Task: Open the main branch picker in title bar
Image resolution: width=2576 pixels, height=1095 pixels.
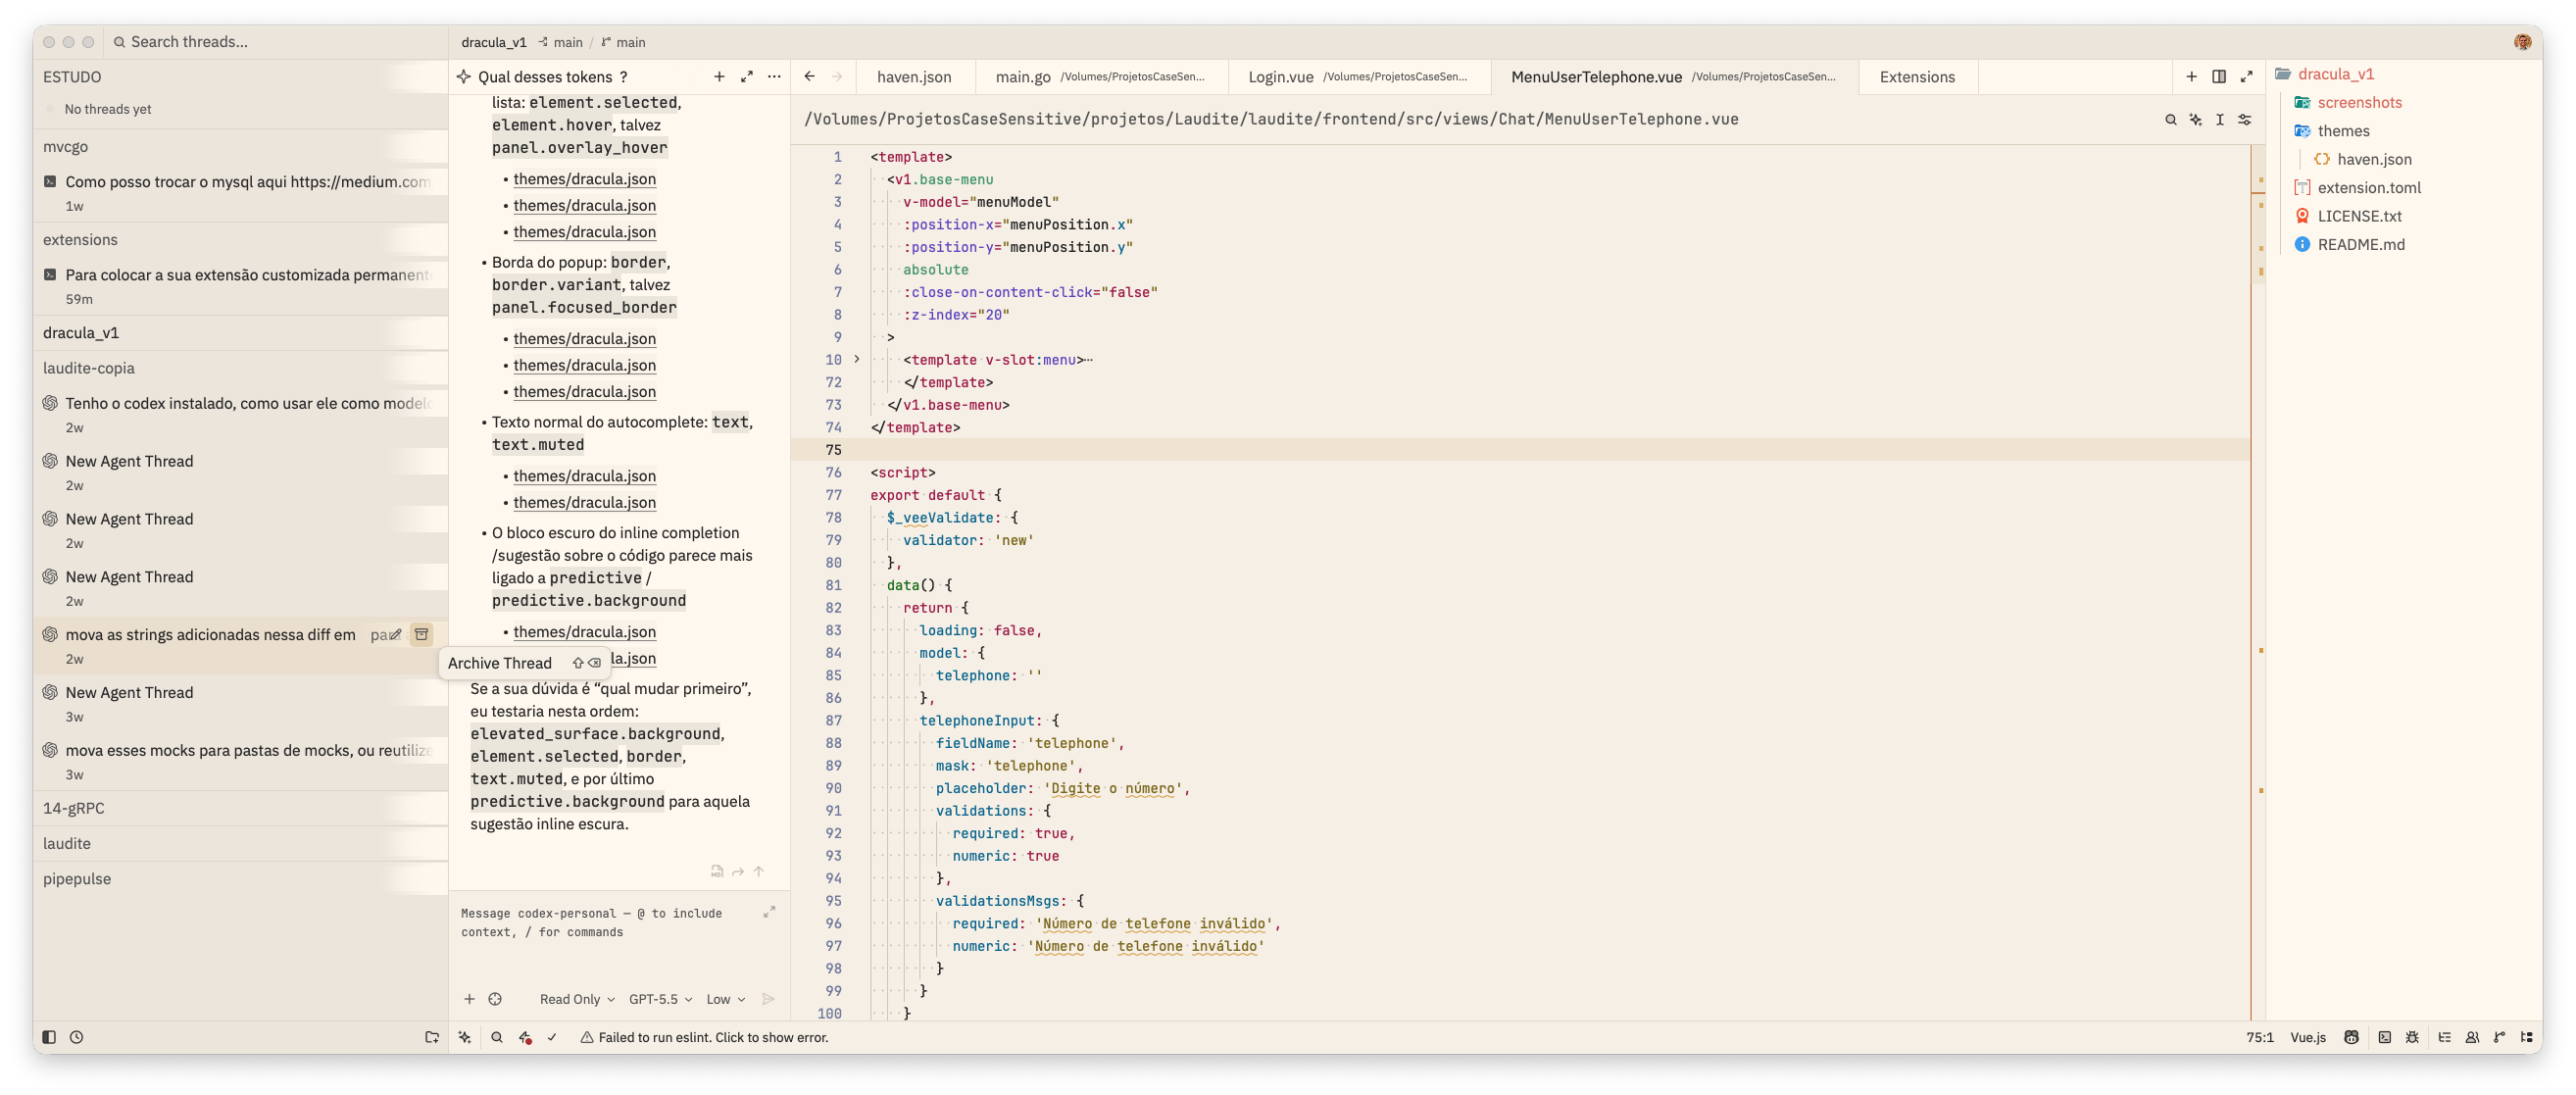Action: pyautogui.click(x=623, y=42)
